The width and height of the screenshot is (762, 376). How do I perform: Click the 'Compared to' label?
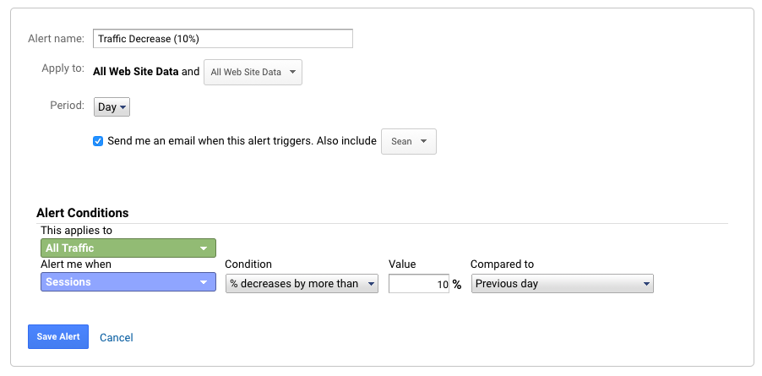[x=502, y=264]
